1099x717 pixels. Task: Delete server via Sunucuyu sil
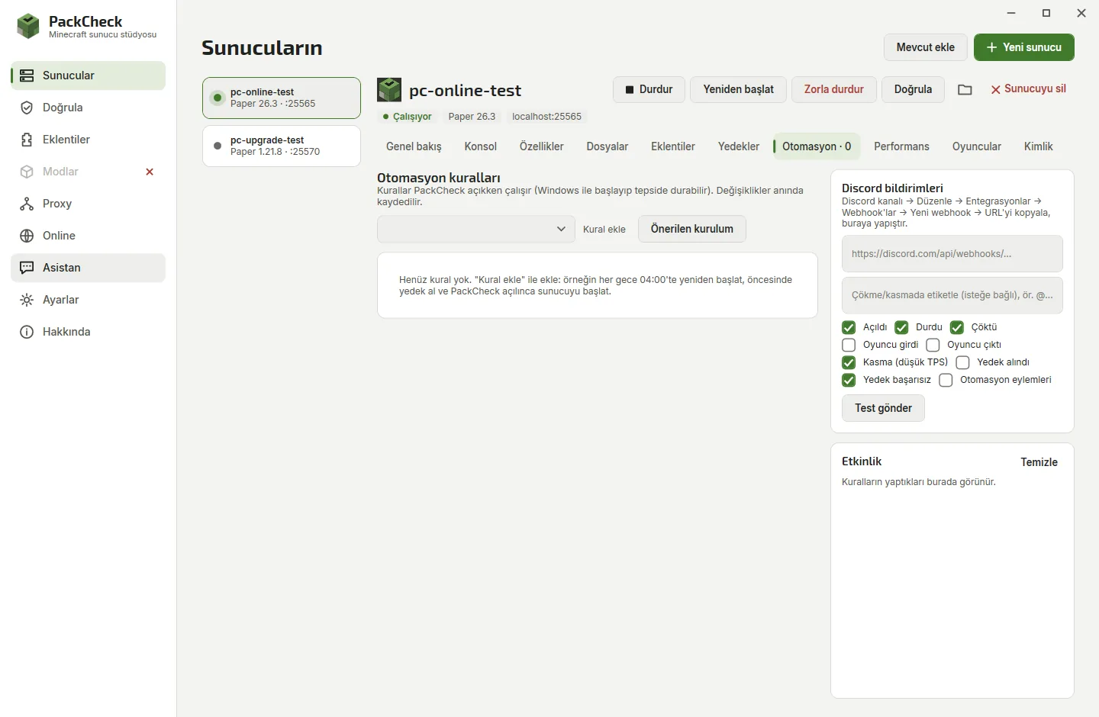[x=1028, y=89]
